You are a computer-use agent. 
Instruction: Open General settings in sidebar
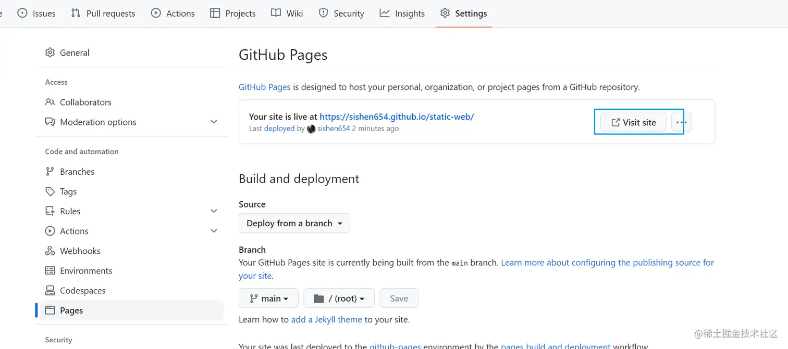pyautogui.click(x=132, y=53)
